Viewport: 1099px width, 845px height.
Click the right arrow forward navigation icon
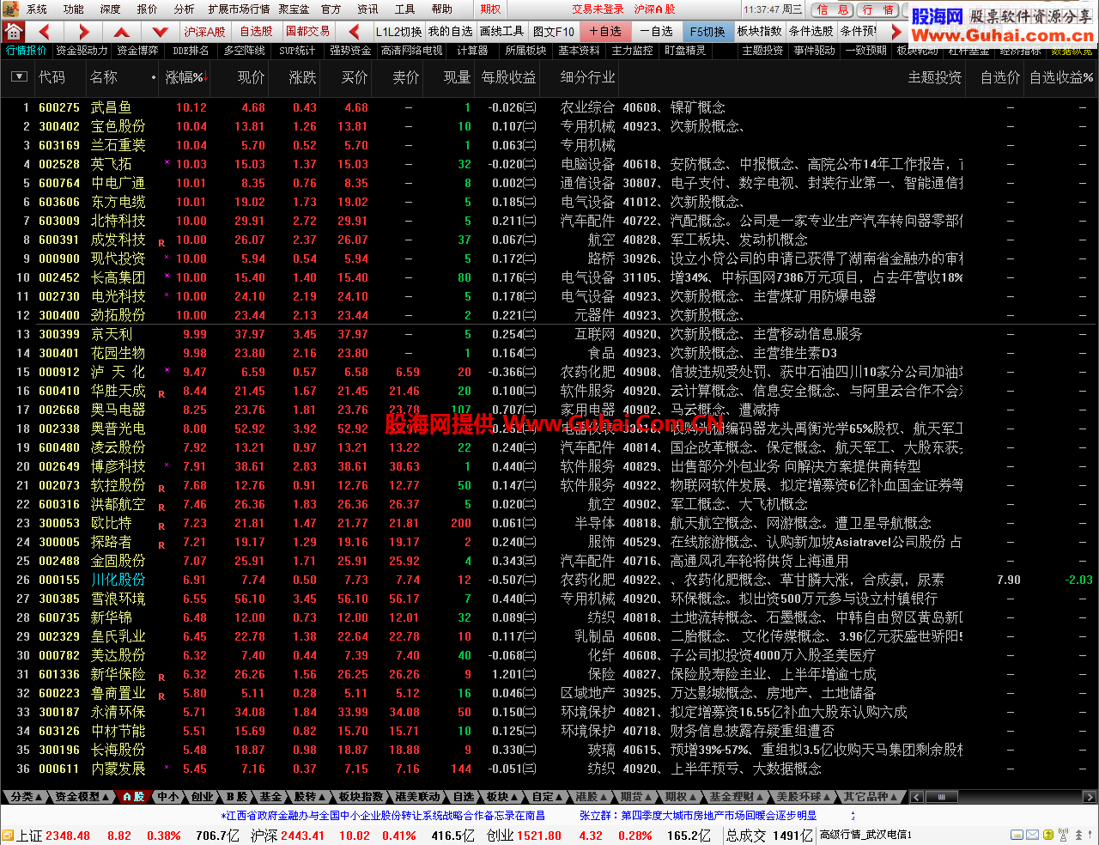coord(83,32)
